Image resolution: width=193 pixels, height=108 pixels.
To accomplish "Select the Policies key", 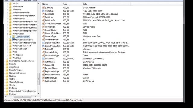I will point(13,94).
